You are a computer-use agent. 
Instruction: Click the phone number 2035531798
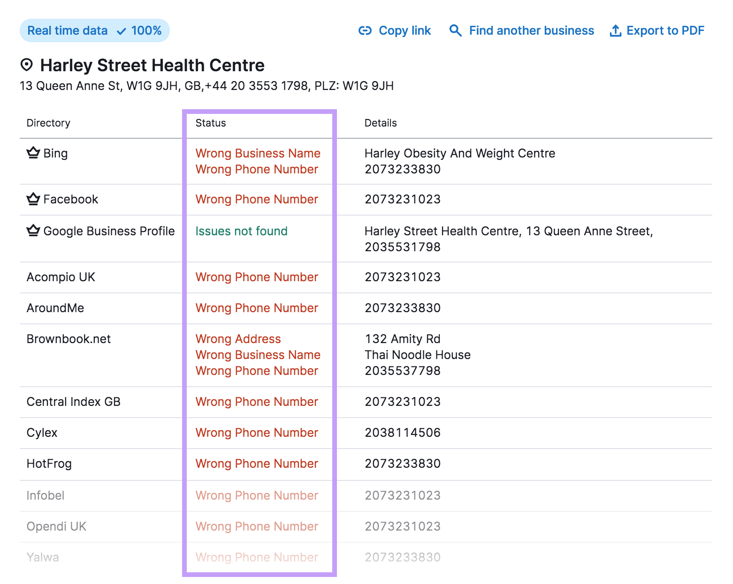(403, 247)
